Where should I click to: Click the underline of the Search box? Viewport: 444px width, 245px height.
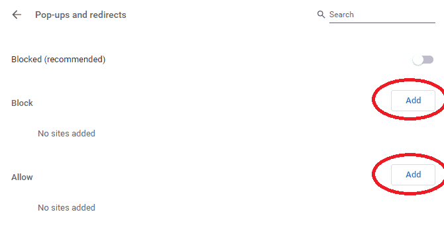(382, 23)
